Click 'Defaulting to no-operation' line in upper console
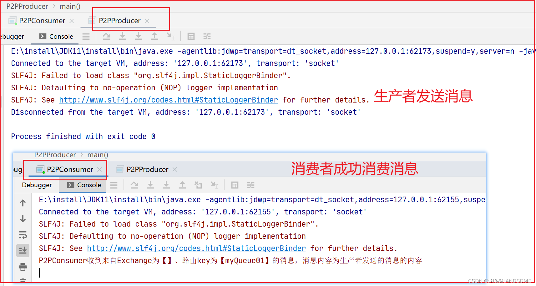The height and width of the screenshot is (286, 536). (x=144, y=88)
